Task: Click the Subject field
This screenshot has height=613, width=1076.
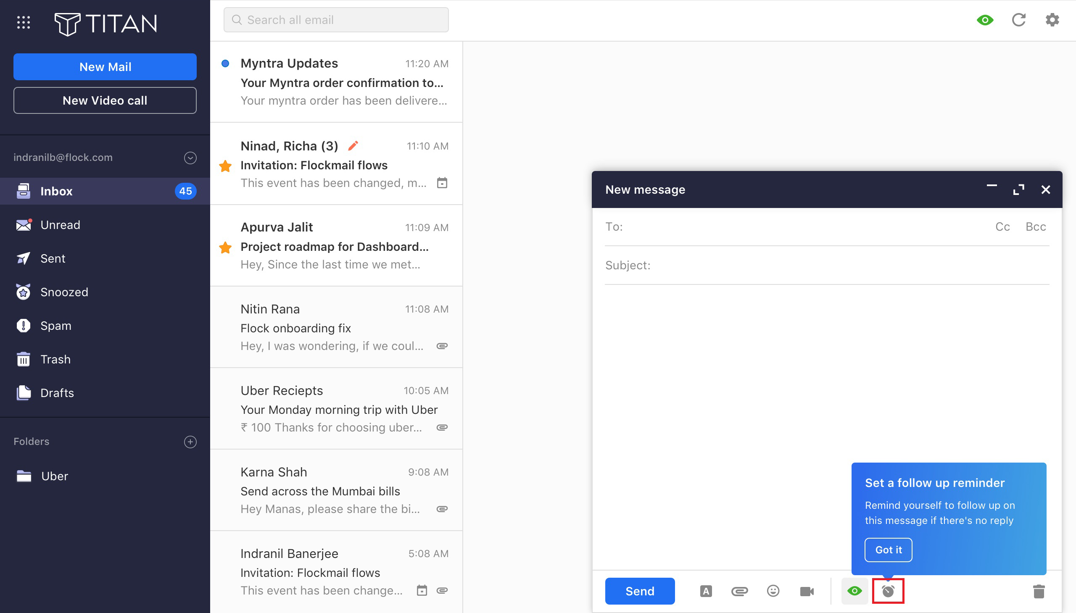Action: point(827,265)
